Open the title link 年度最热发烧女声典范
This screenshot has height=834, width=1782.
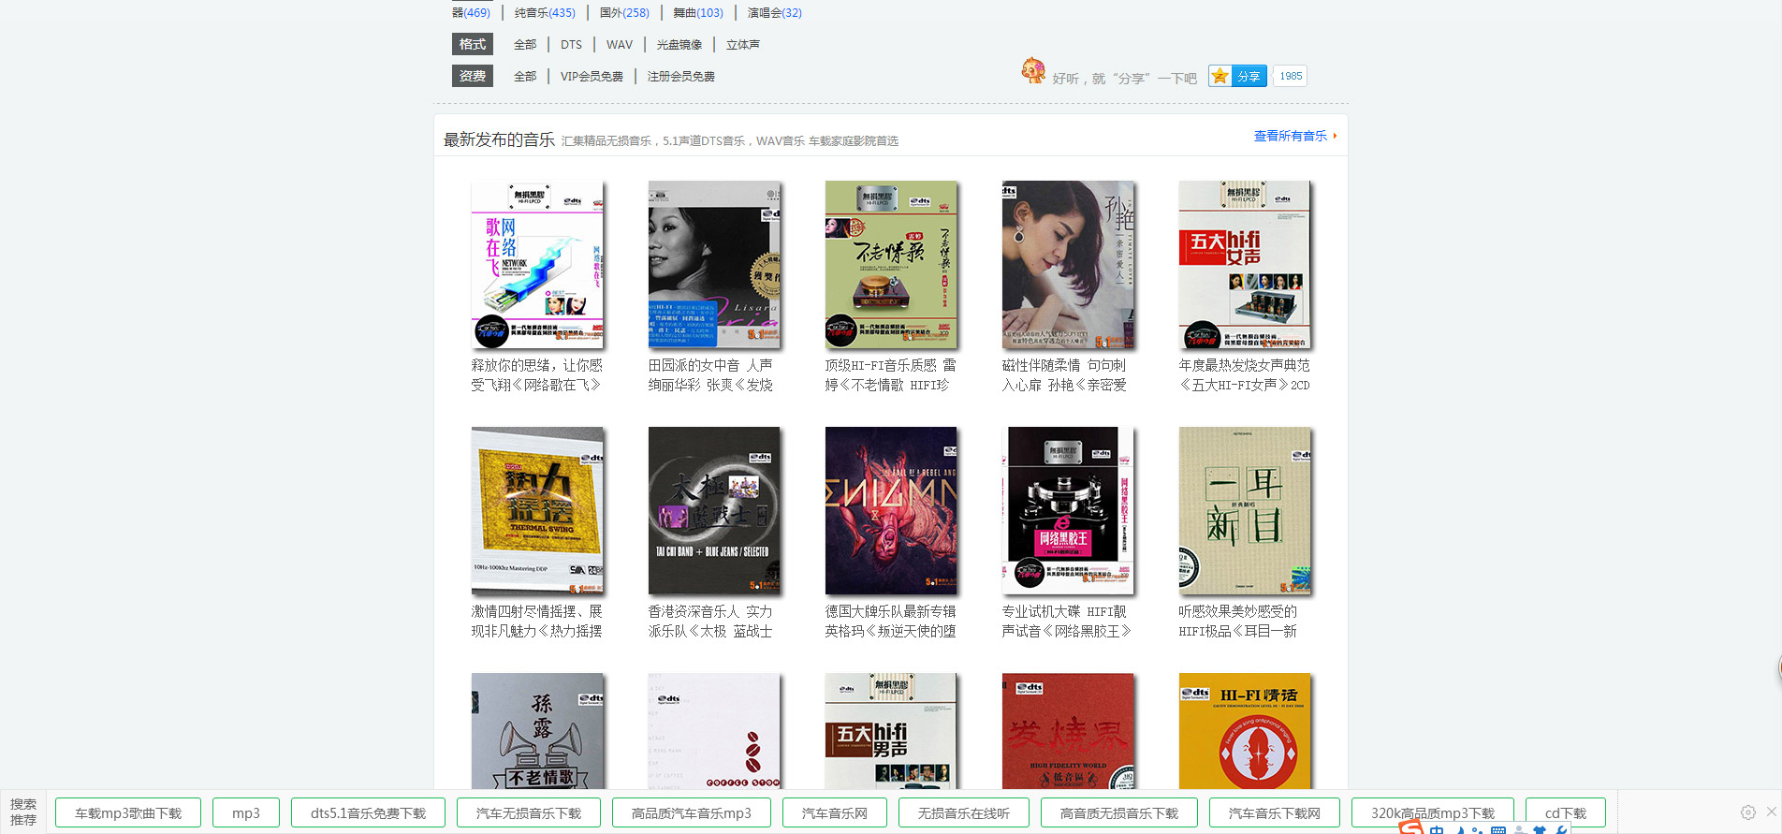(1244, 375)
